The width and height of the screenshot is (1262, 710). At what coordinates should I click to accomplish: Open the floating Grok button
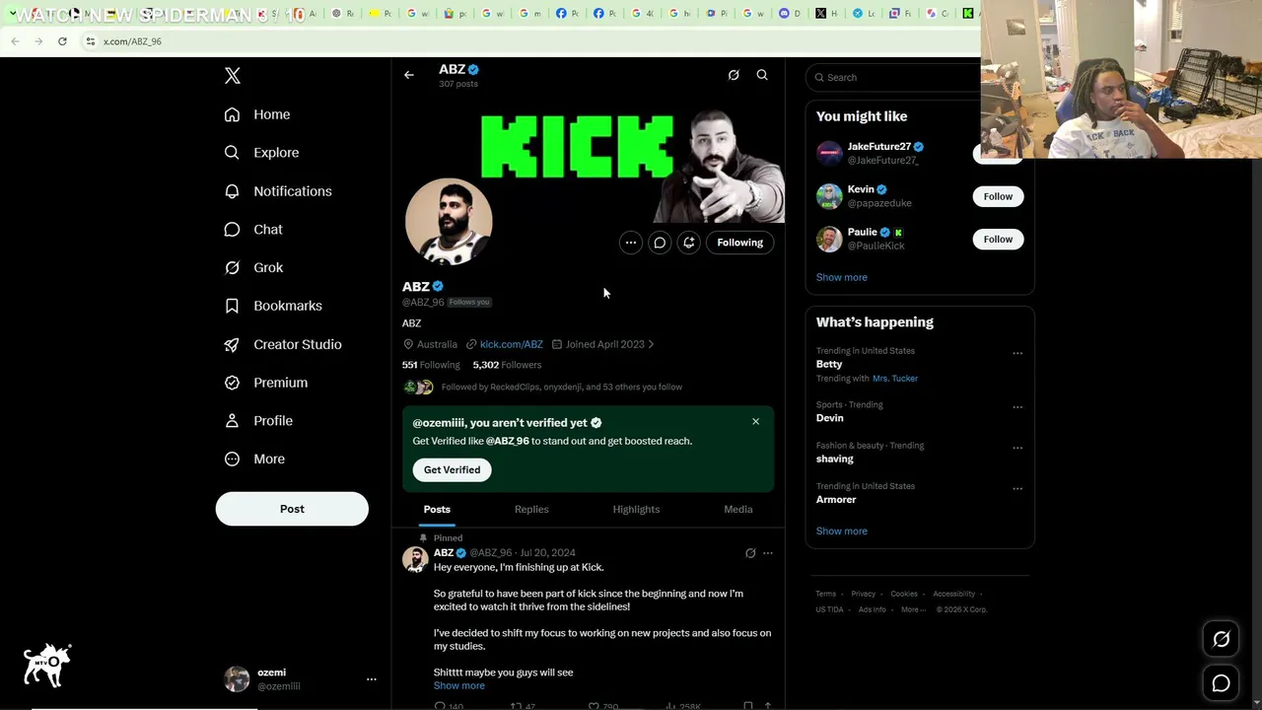(1222, 640)
